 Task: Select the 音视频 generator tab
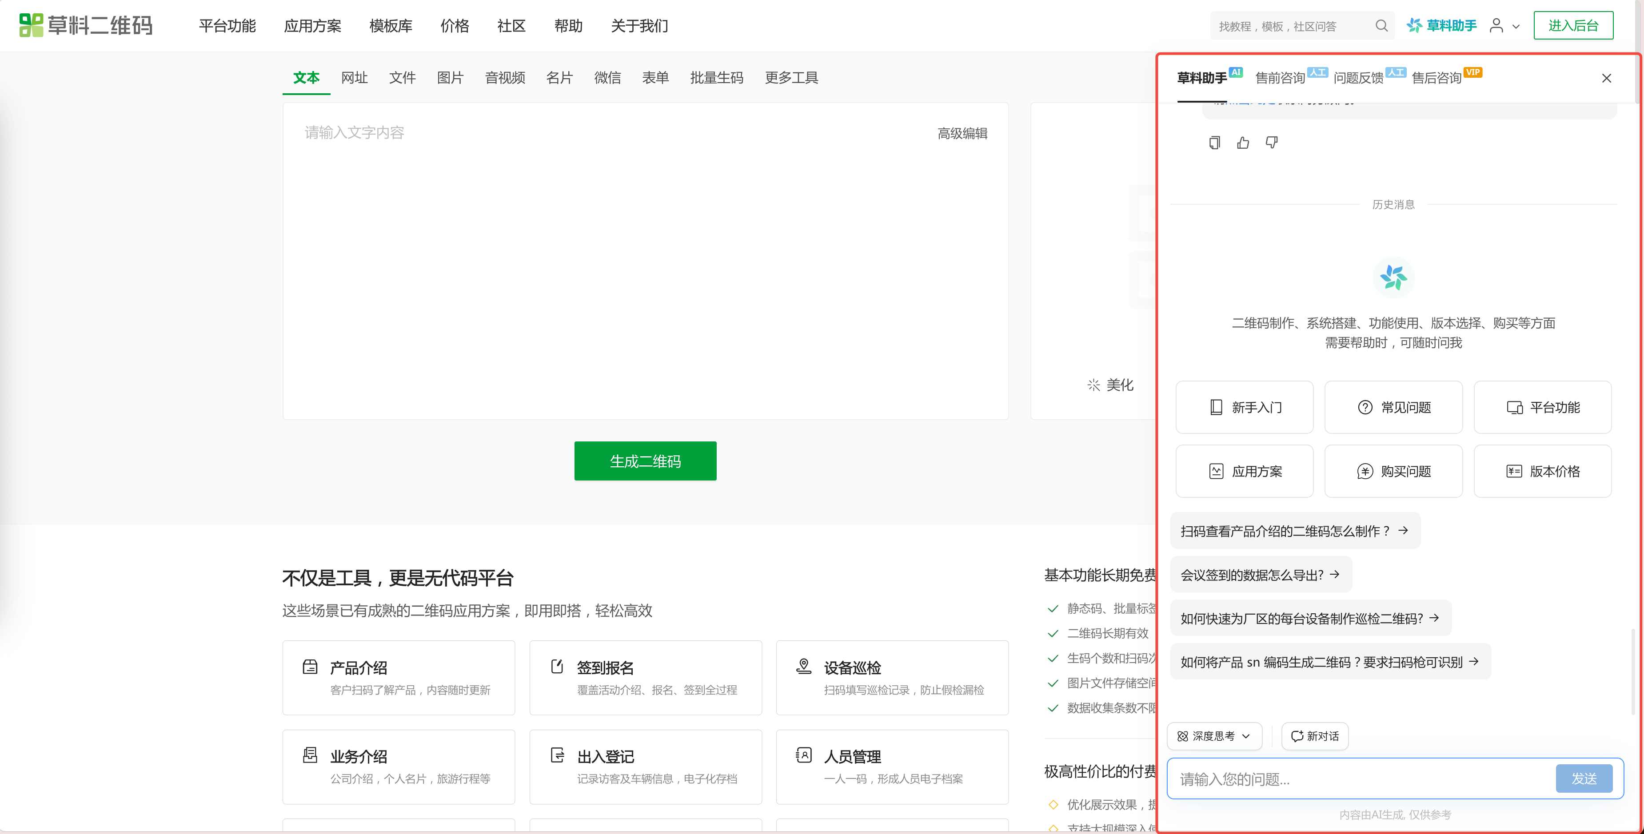(505, 78)
